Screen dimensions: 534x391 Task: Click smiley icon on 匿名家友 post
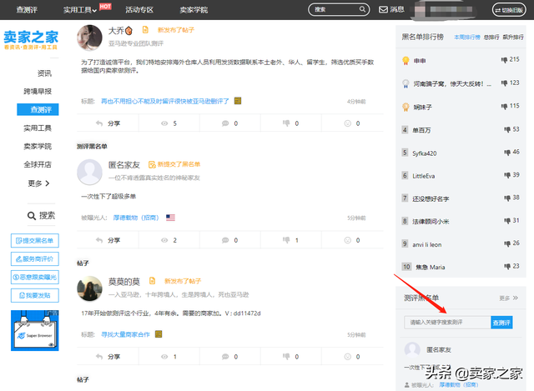click(347, 240)
